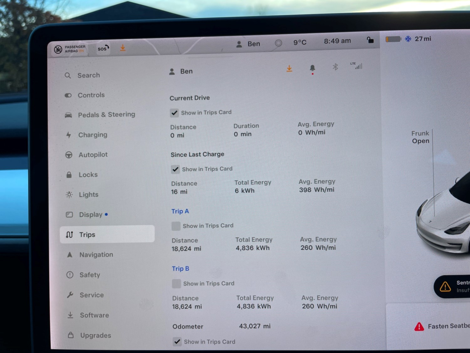470x353 pixels.
Task: Tap the unlocked padlock icon in status bar
Action: (370, 40)
